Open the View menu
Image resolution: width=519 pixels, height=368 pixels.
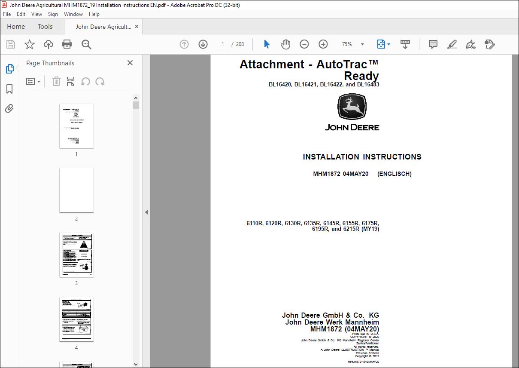click(x=37, y=14)
